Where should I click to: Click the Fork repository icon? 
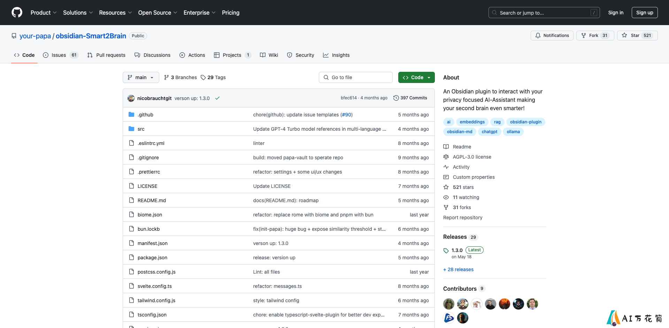coord(584,35)
